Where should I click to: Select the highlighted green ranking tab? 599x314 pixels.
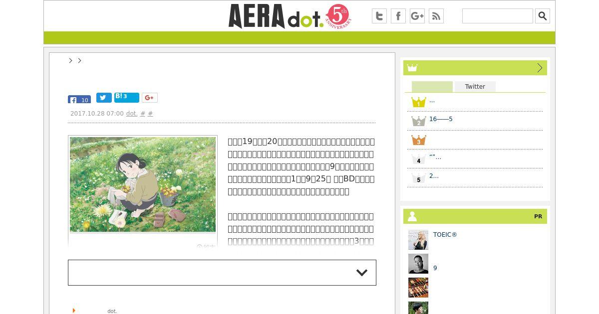[x=432, y=87]
